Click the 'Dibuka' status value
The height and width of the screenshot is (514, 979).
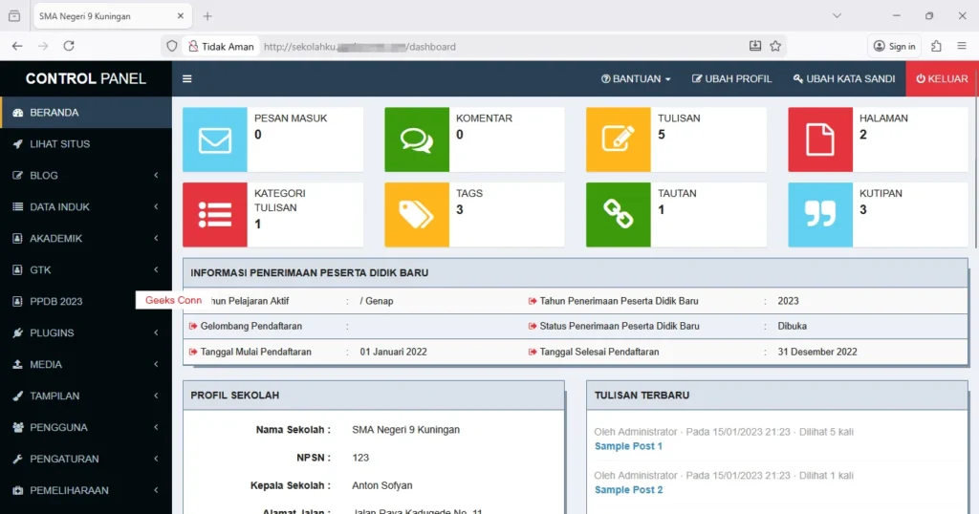pos(793,326)
